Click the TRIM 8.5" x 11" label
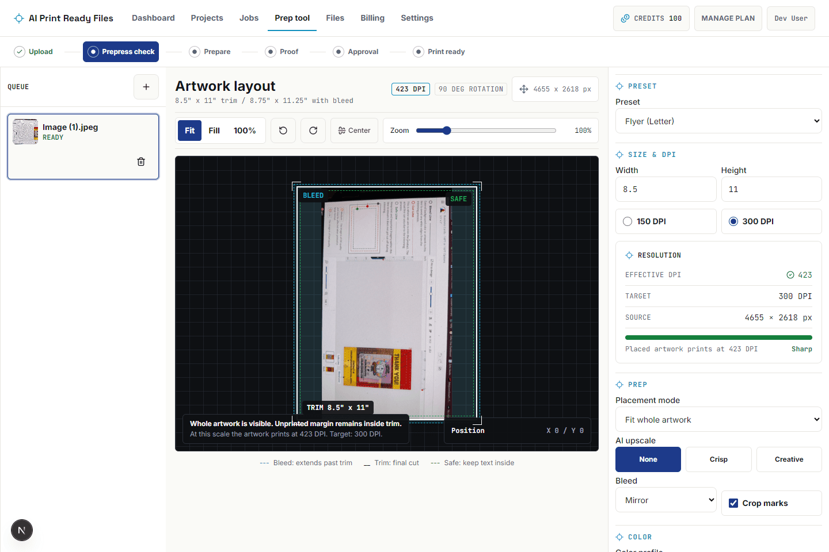 (337, 408)
